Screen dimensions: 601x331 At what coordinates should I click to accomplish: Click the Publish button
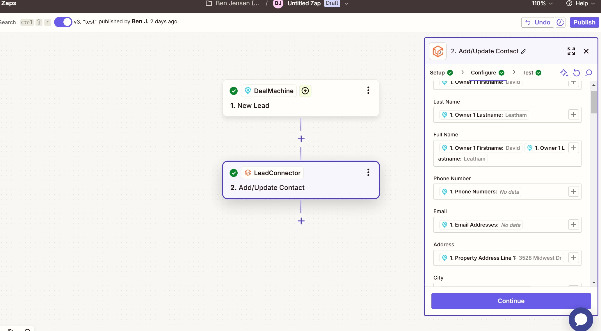[x=584, y=22]
